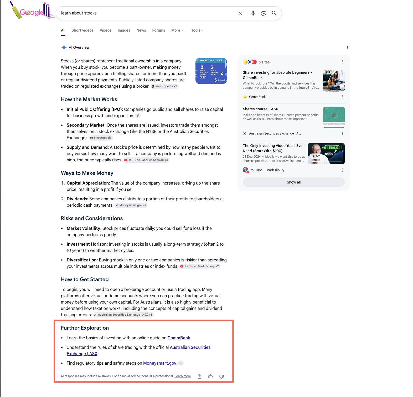Viewport: 413px width, 397px height.
Task: Switch to the News tab
Action: pos(141,30)
